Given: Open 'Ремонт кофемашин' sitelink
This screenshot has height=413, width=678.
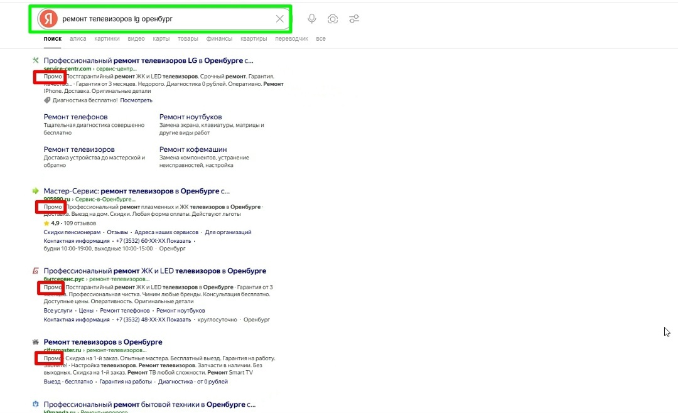Looking at the screenshot, I should 193,149.
